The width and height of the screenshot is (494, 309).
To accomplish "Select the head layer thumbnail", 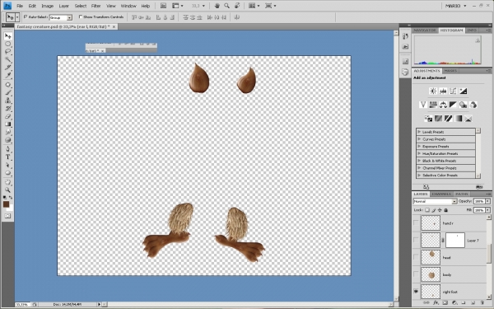I will pyautogui.click(x=431, y=257).
